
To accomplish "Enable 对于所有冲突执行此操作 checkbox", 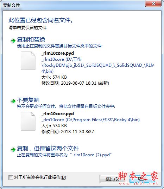I will point(11,177).
